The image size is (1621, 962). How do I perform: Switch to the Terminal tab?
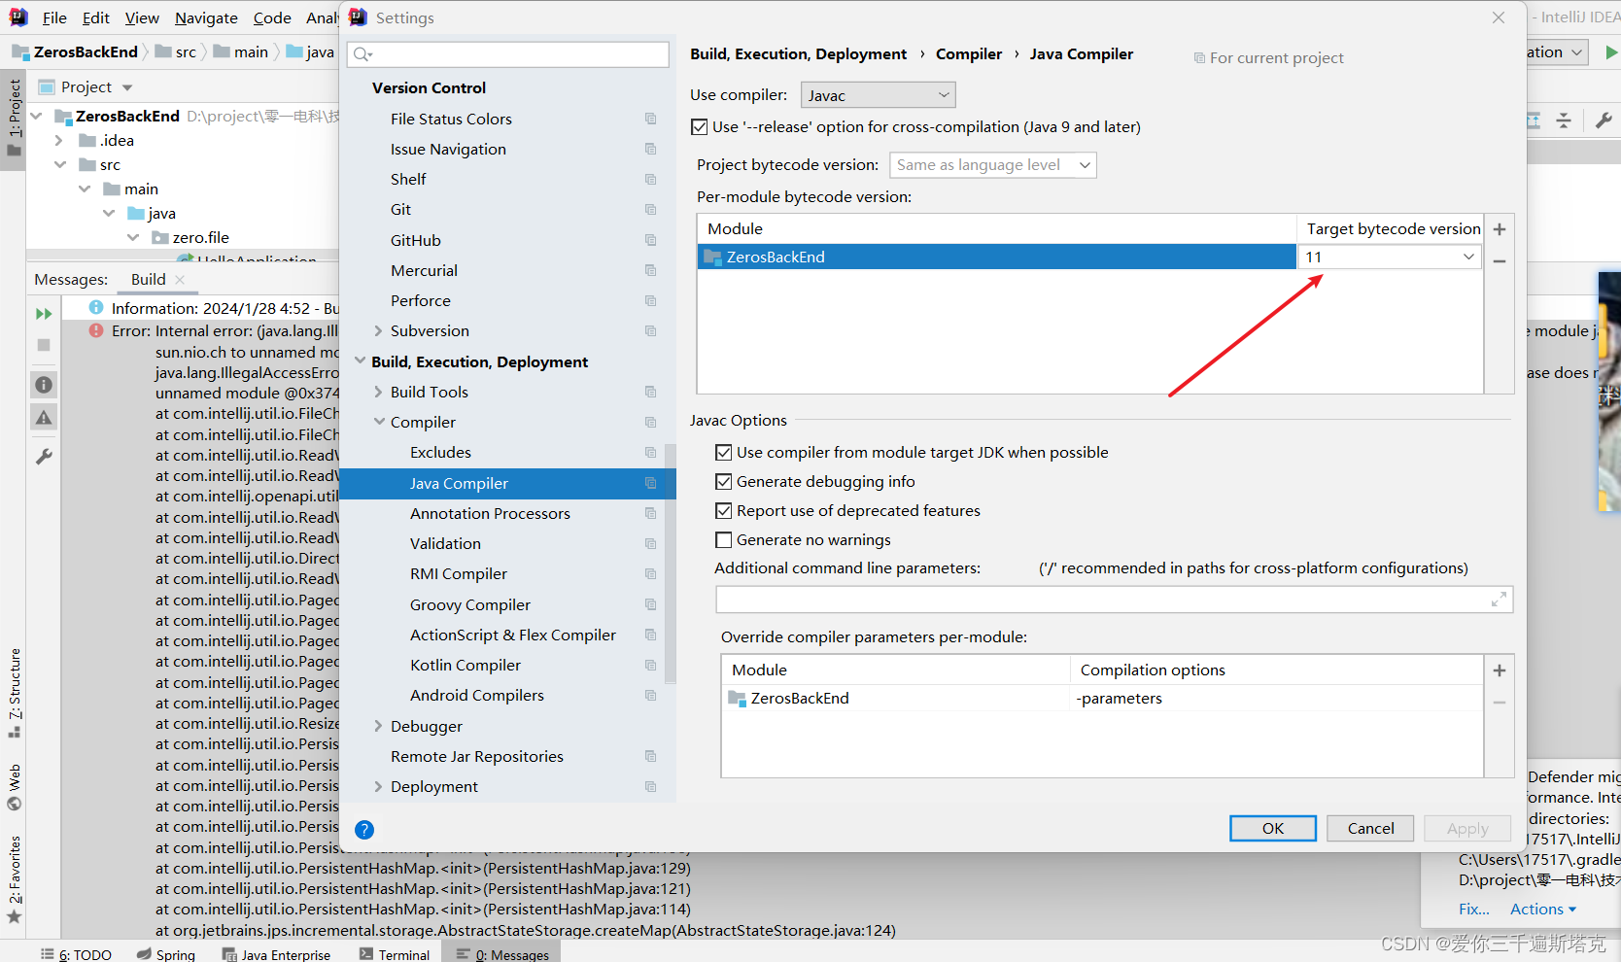(x=394, y=953)
